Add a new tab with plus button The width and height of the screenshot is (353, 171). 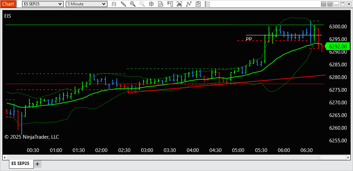[37, 164]
